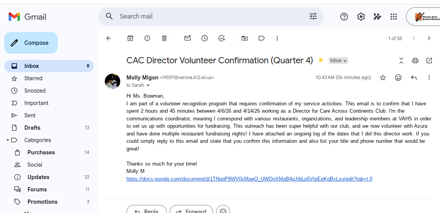Open the Drafts folder

point(32,128)
